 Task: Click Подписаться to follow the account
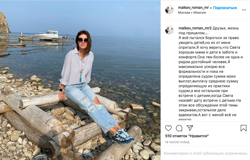point(225,8)
